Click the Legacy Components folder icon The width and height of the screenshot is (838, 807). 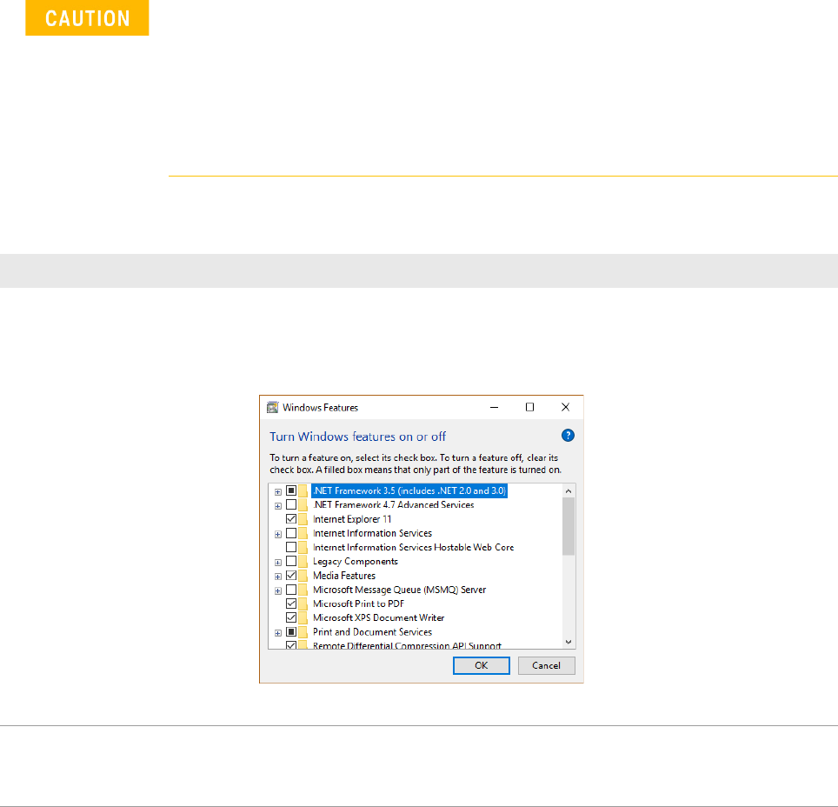click(x=303, y=562)
